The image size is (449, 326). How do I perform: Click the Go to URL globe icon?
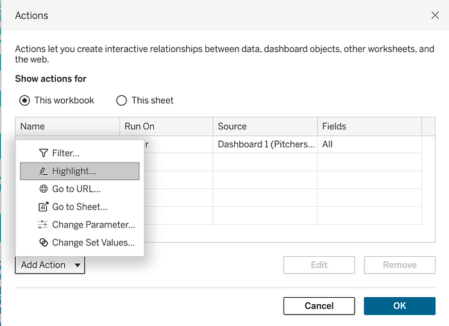pos(43,189)
